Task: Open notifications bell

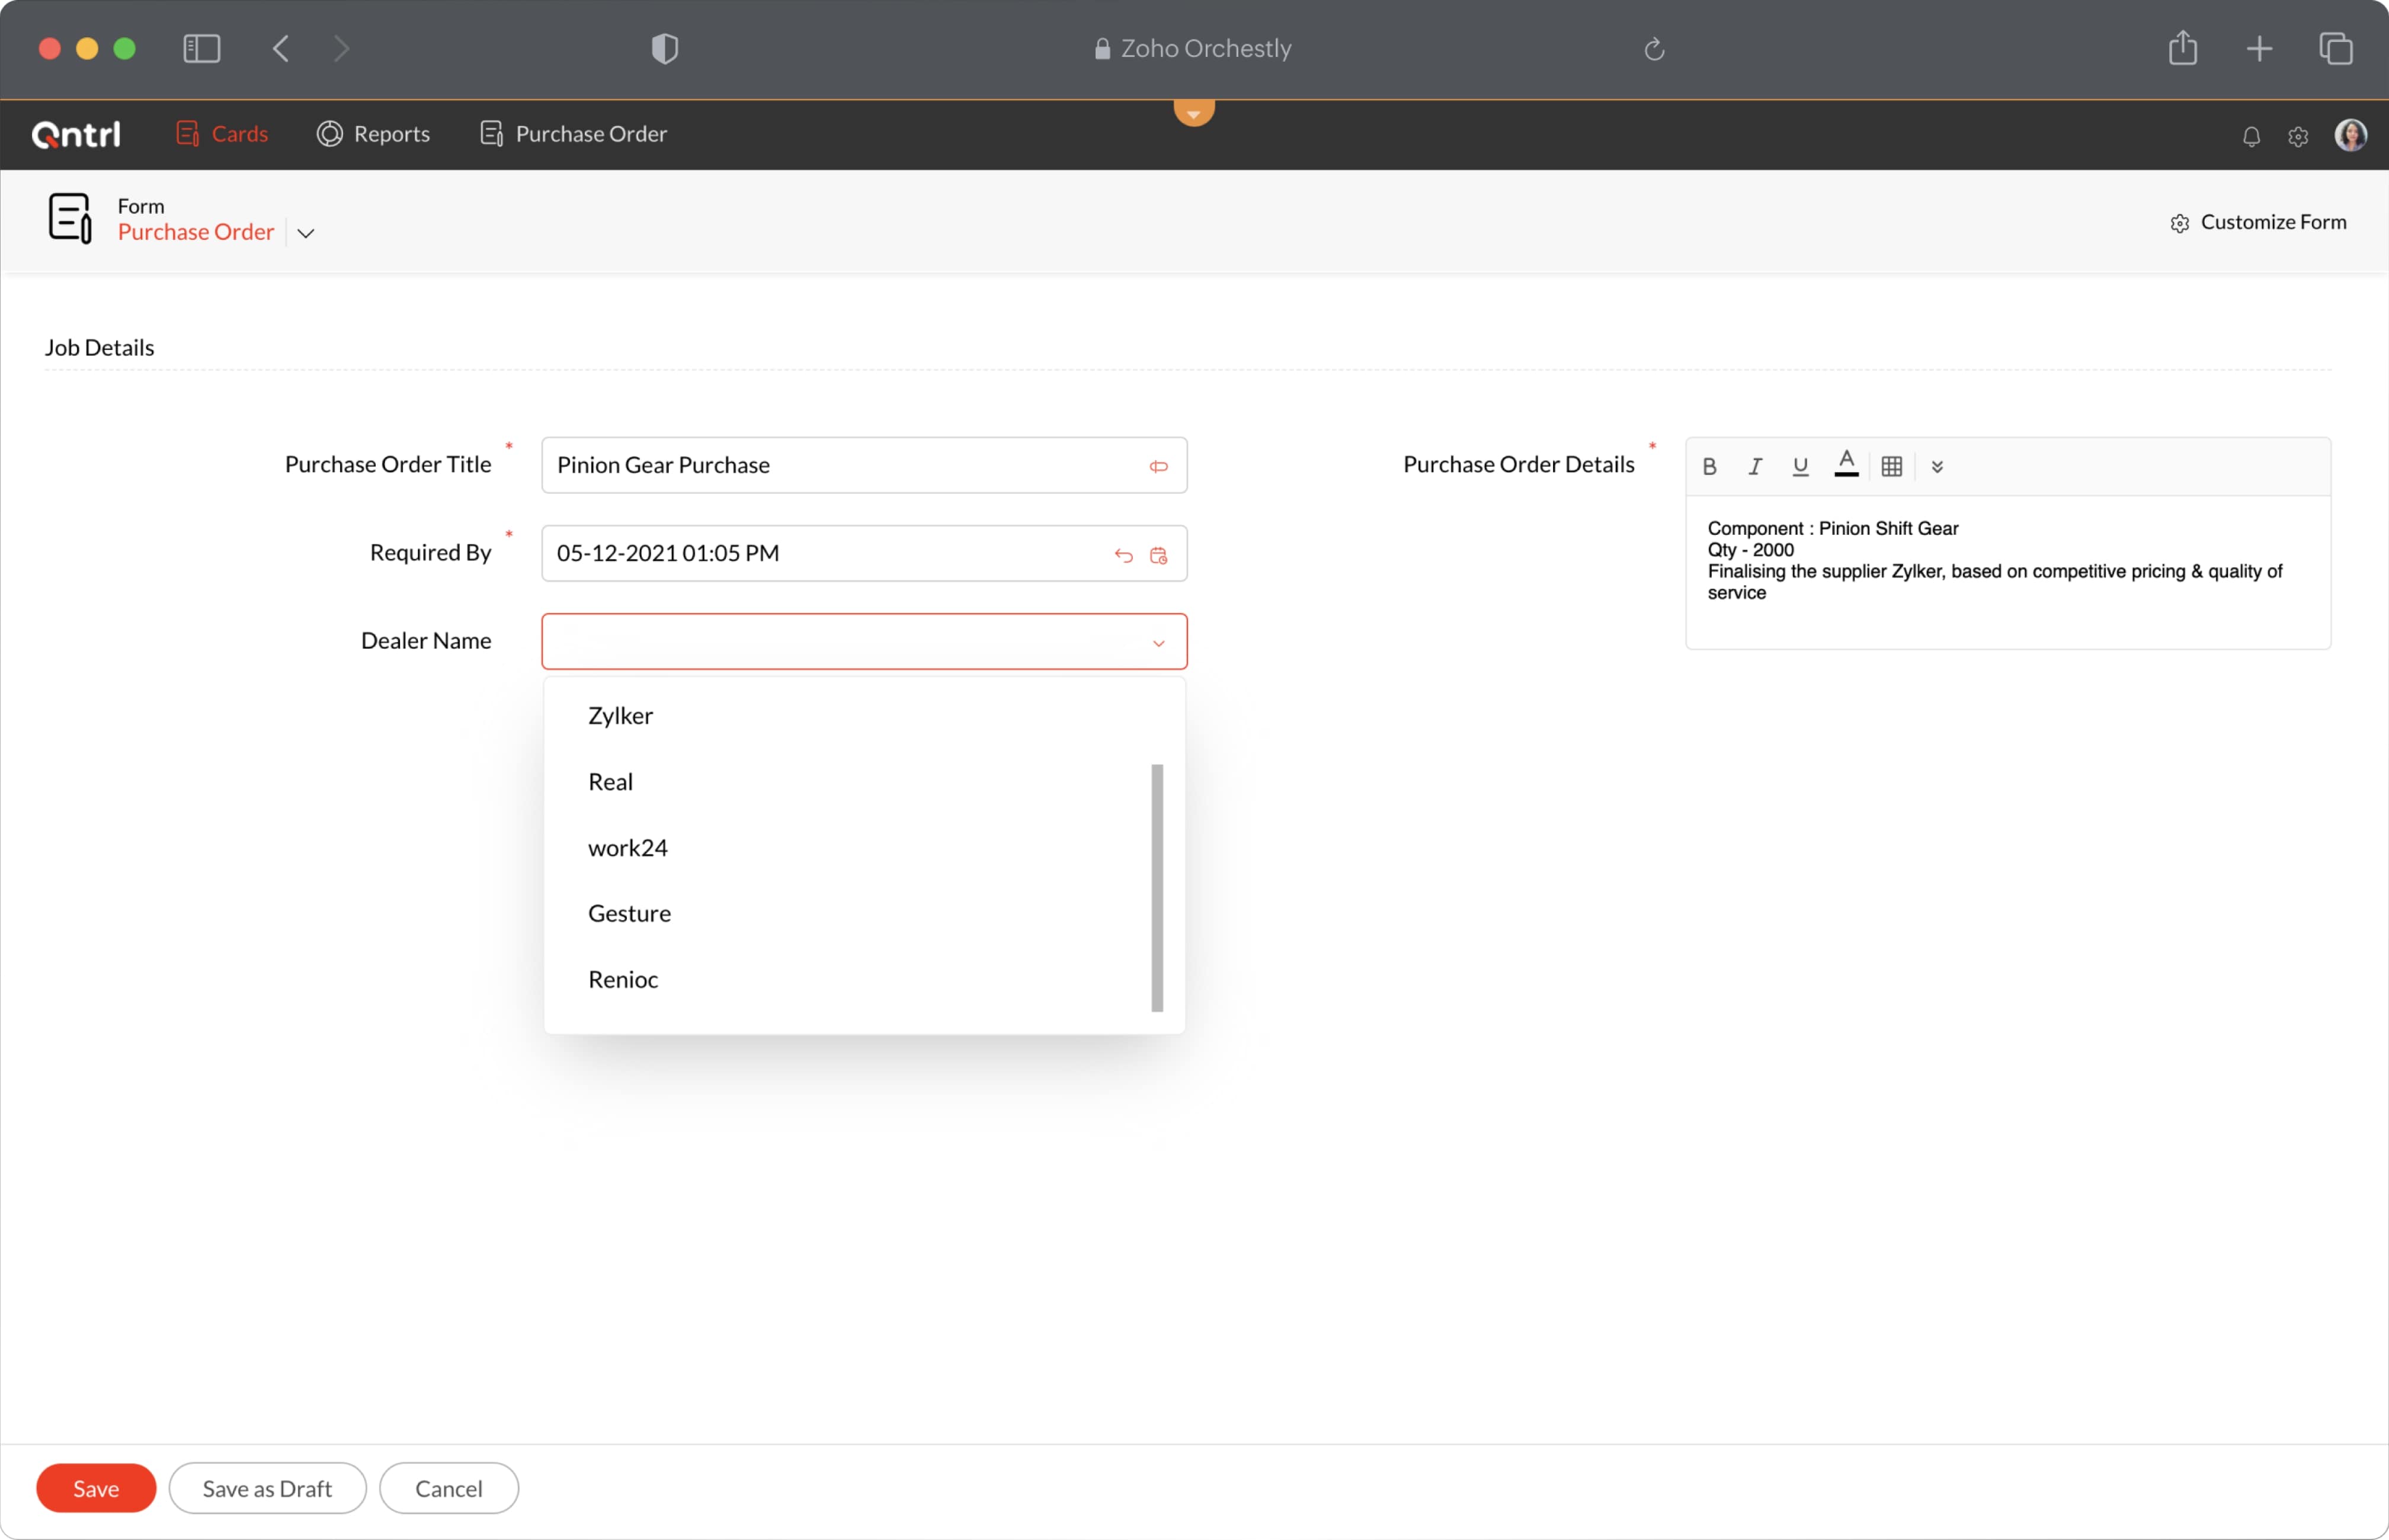Action: (2251, 136)
